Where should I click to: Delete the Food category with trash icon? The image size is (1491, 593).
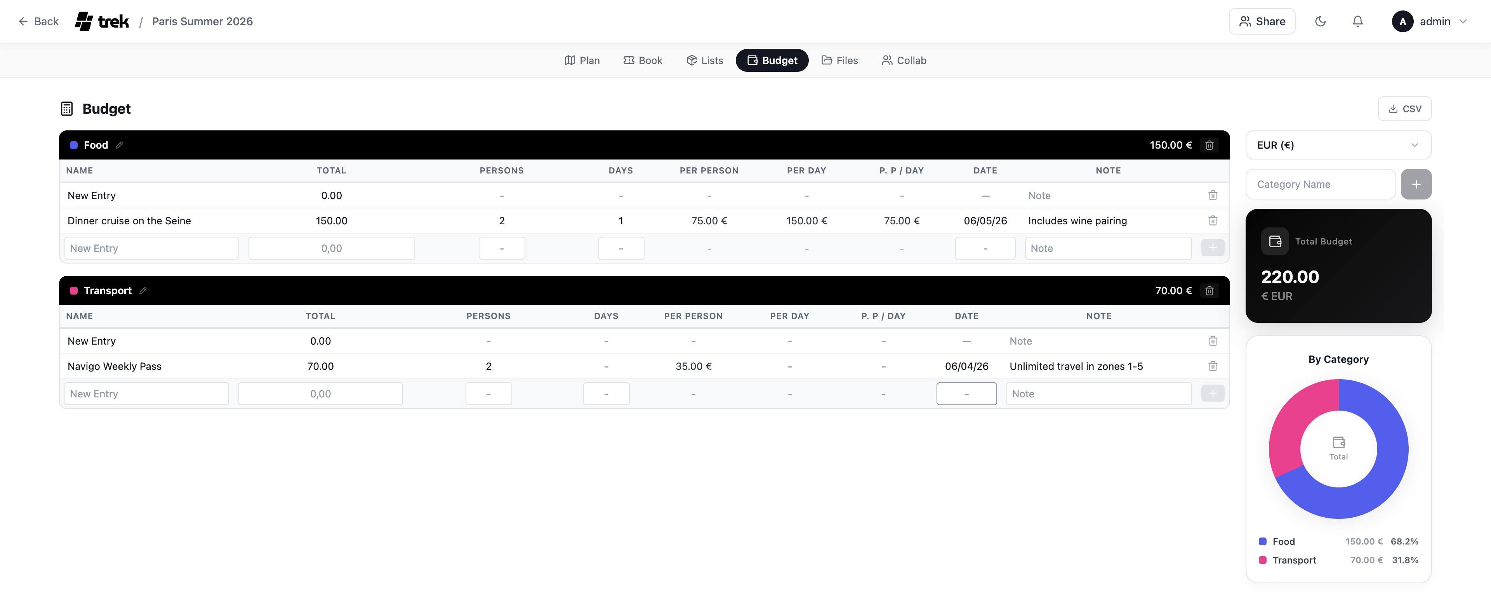[x=1209, y=145]
